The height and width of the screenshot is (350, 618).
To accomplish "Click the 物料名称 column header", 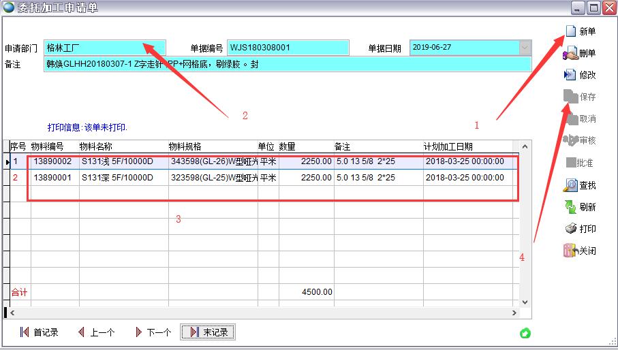I will pos(96,146).
